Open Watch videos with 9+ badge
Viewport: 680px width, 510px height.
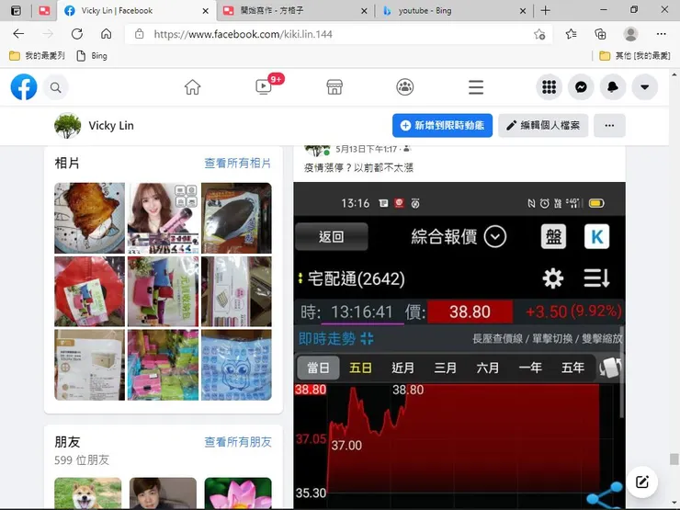pyautogui.click(x=264, y=86)
